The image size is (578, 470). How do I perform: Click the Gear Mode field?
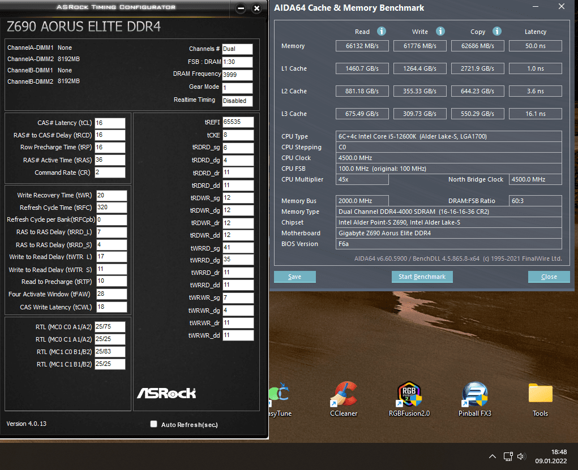pyautogui.click(x=237, y=88)
